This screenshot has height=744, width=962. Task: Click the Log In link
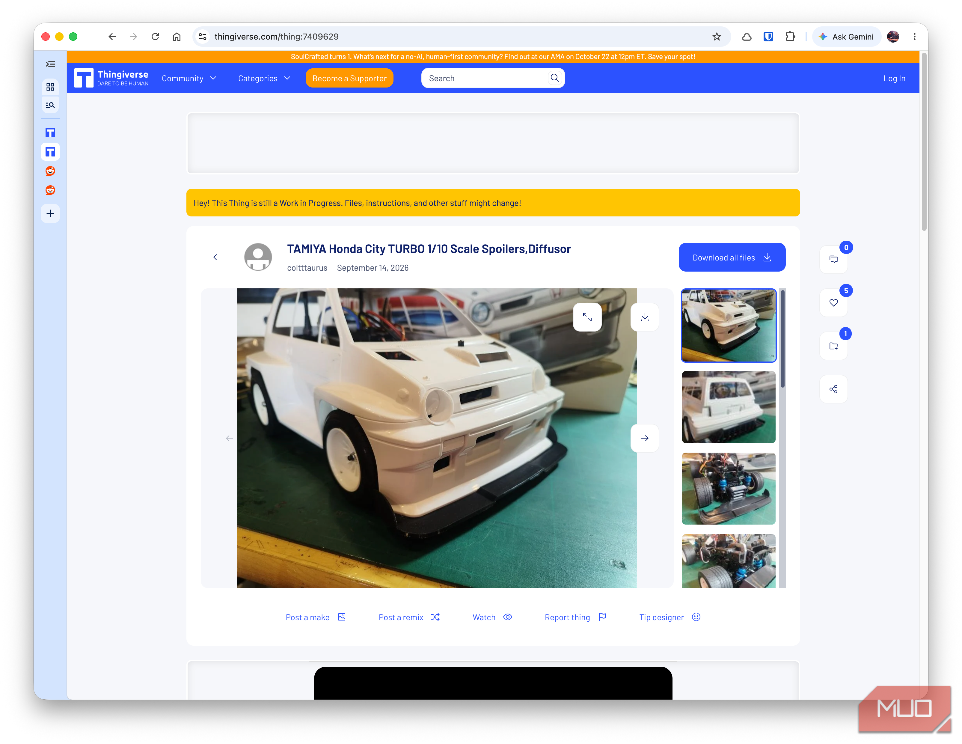pos(894,79)
